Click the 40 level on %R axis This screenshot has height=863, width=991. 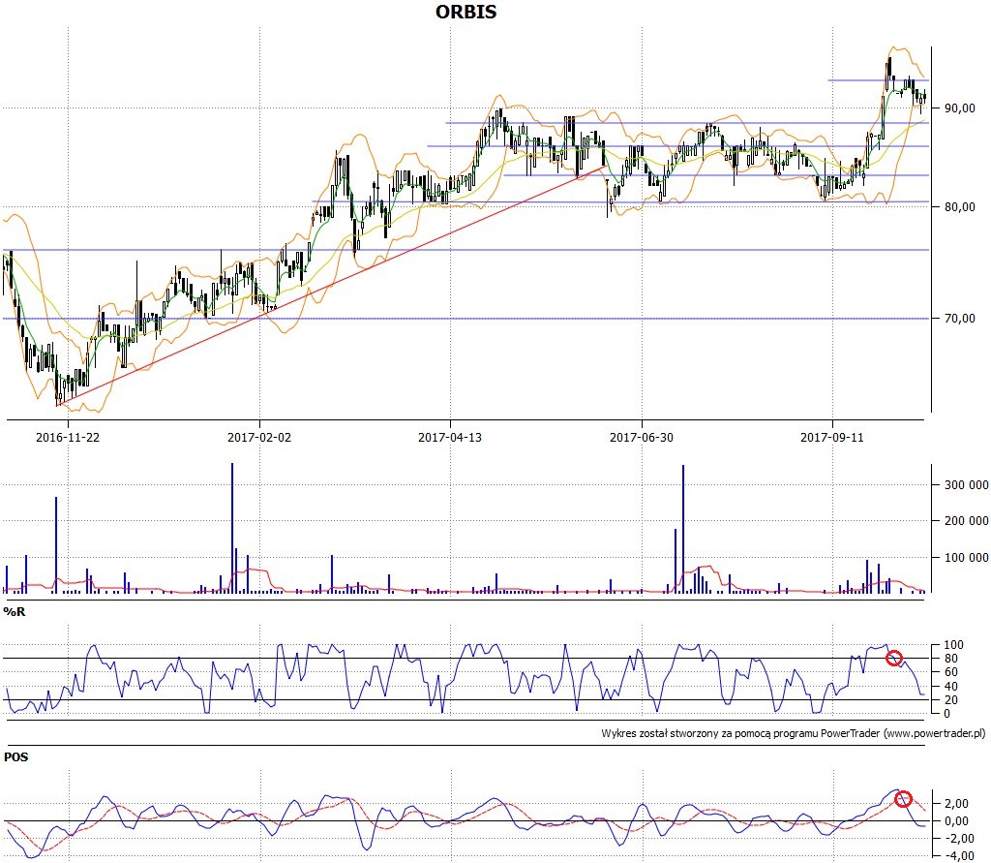[x=950, y=687]
